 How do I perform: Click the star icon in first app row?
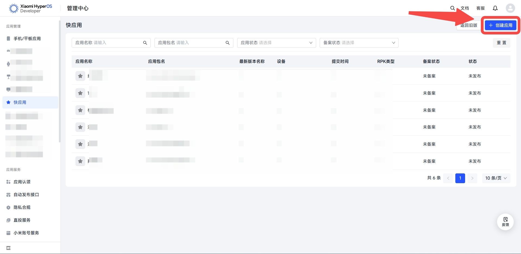pos(80,76)
